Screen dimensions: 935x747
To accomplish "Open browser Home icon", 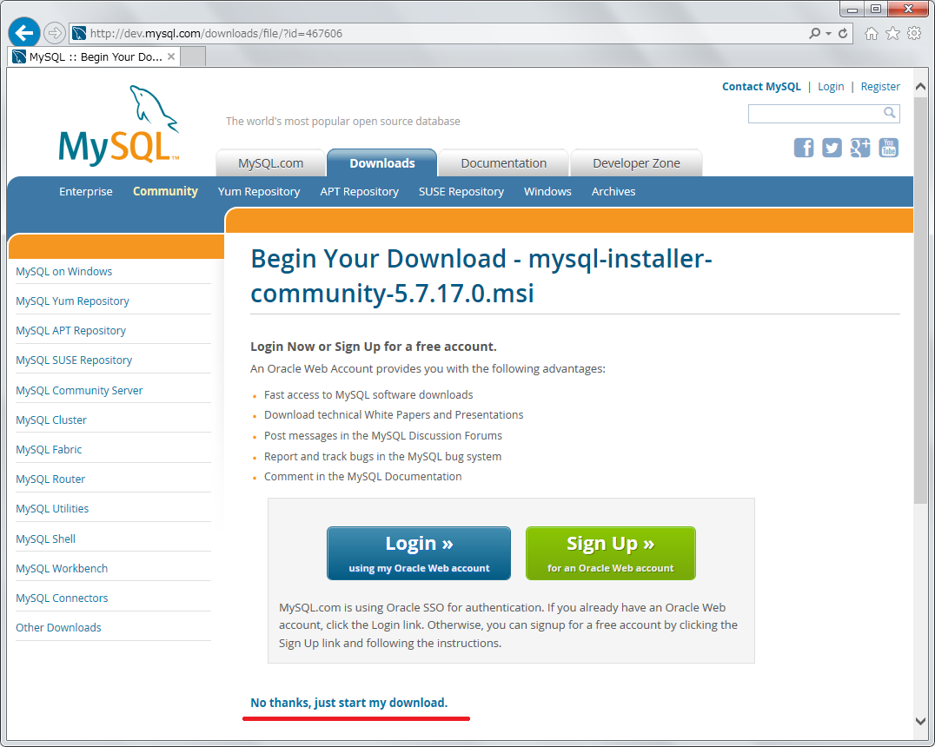I will pos(871,34).
